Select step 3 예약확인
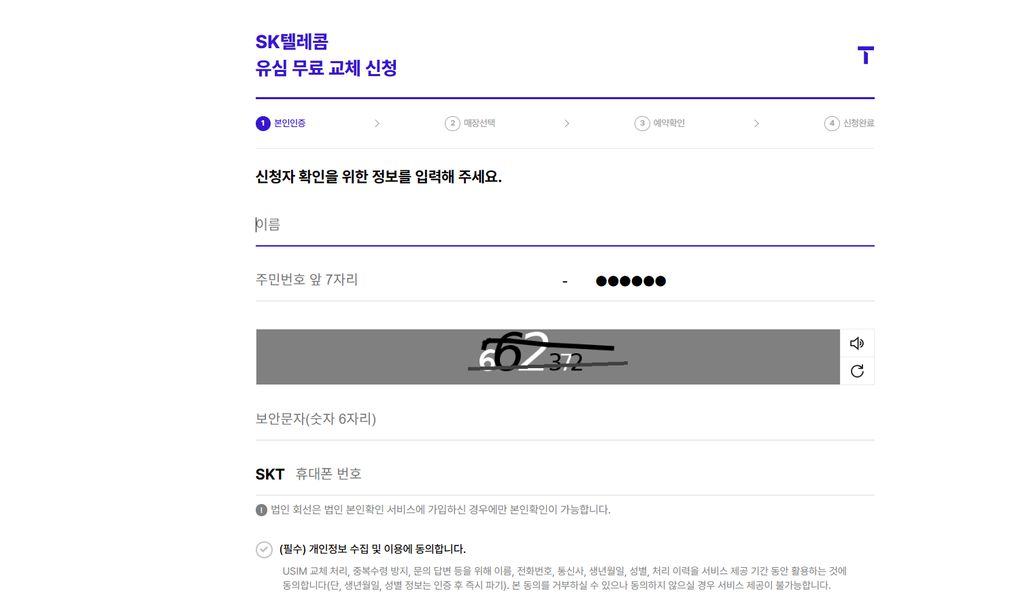 660,123
